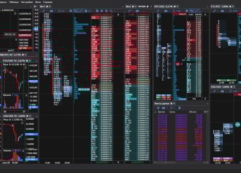Image resolution: width=241 pixels, height=173 pixels.
Task: Switch to the MYBIN tab
Action: point(142,6)
